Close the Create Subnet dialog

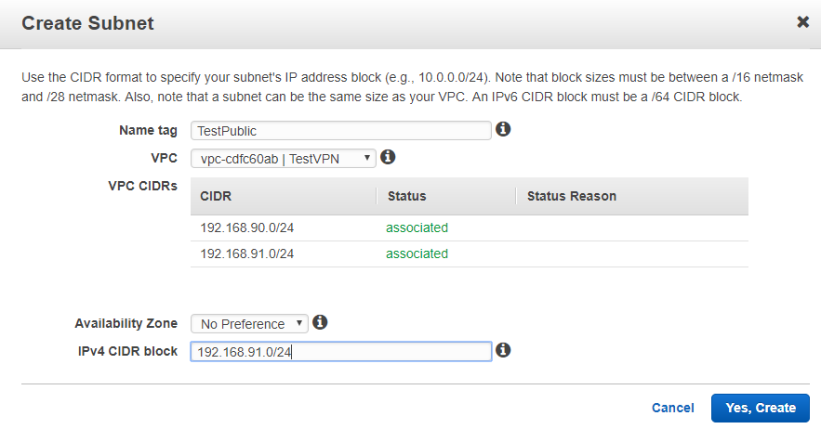pos(802,22)
